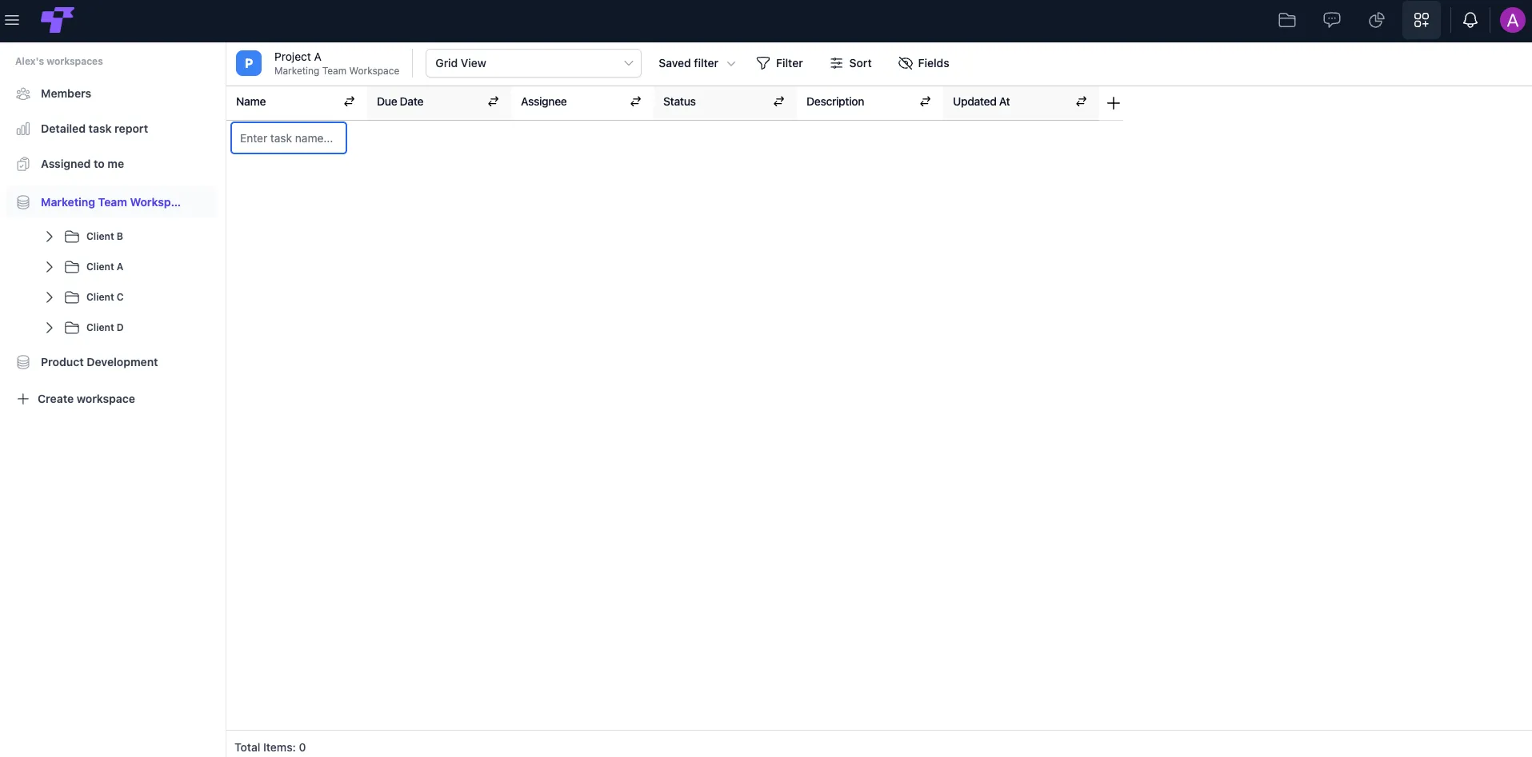Click the swap icon in Name column
This screenshot has height=757, width=1532.
(x=350, y=102)
